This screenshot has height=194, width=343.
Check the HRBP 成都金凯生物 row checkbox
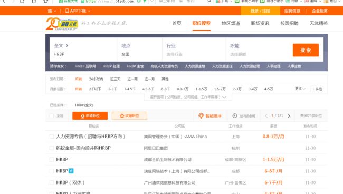pos(52,160)
